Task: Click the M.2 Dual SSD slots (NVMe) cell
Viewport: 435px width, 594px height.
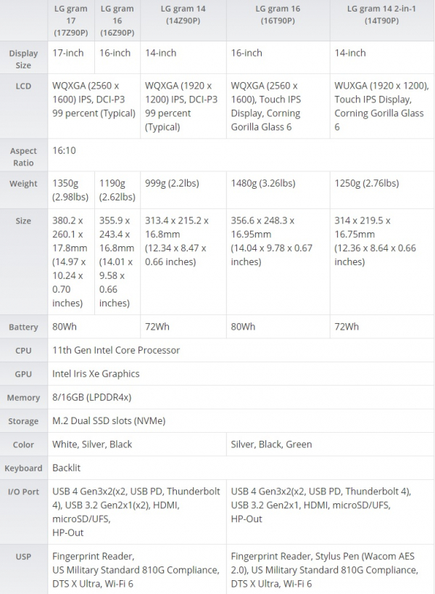Action: [x=241, y=420]
